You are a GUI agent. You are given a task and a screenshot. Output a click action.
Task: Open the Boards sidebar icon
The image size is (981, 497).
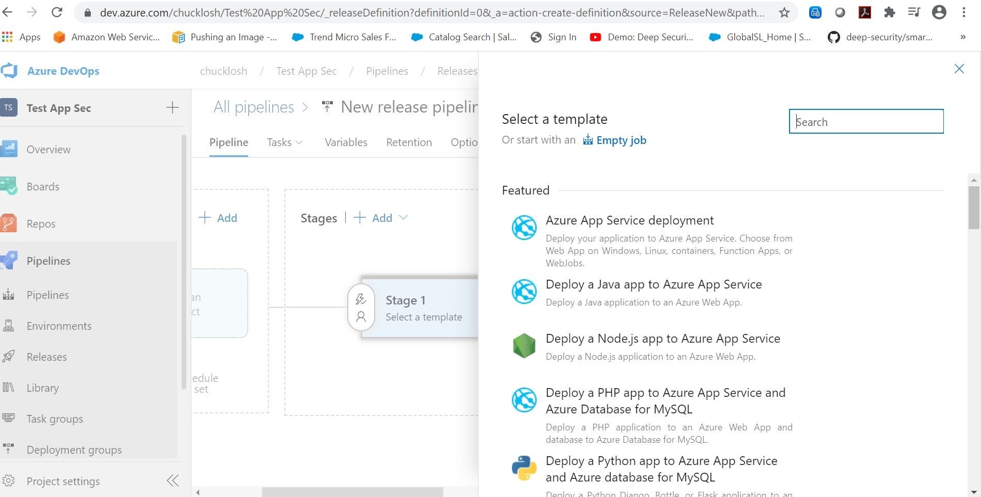coord(9,186)
